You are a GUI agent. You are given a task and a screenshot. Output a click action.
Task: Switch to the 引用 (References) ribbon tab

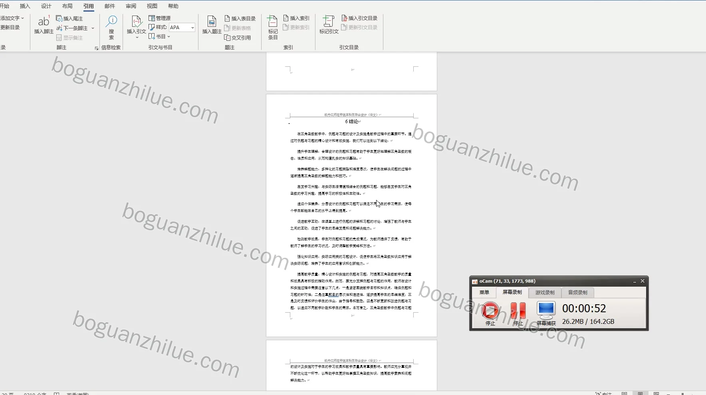coord(89,6)
